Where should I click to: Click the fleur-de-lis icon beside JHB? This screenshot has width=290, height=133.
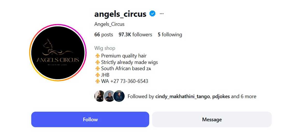click(97, 75)
